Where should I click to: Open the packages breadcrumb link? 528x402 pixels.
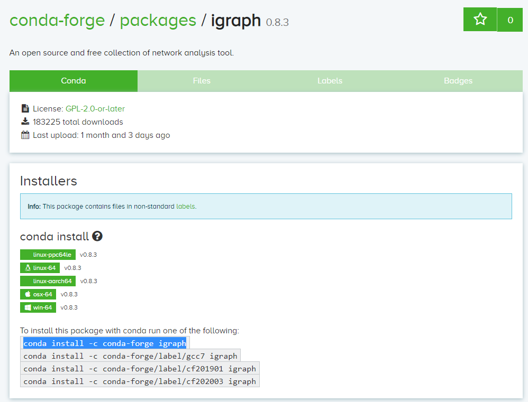pos(158,21)
